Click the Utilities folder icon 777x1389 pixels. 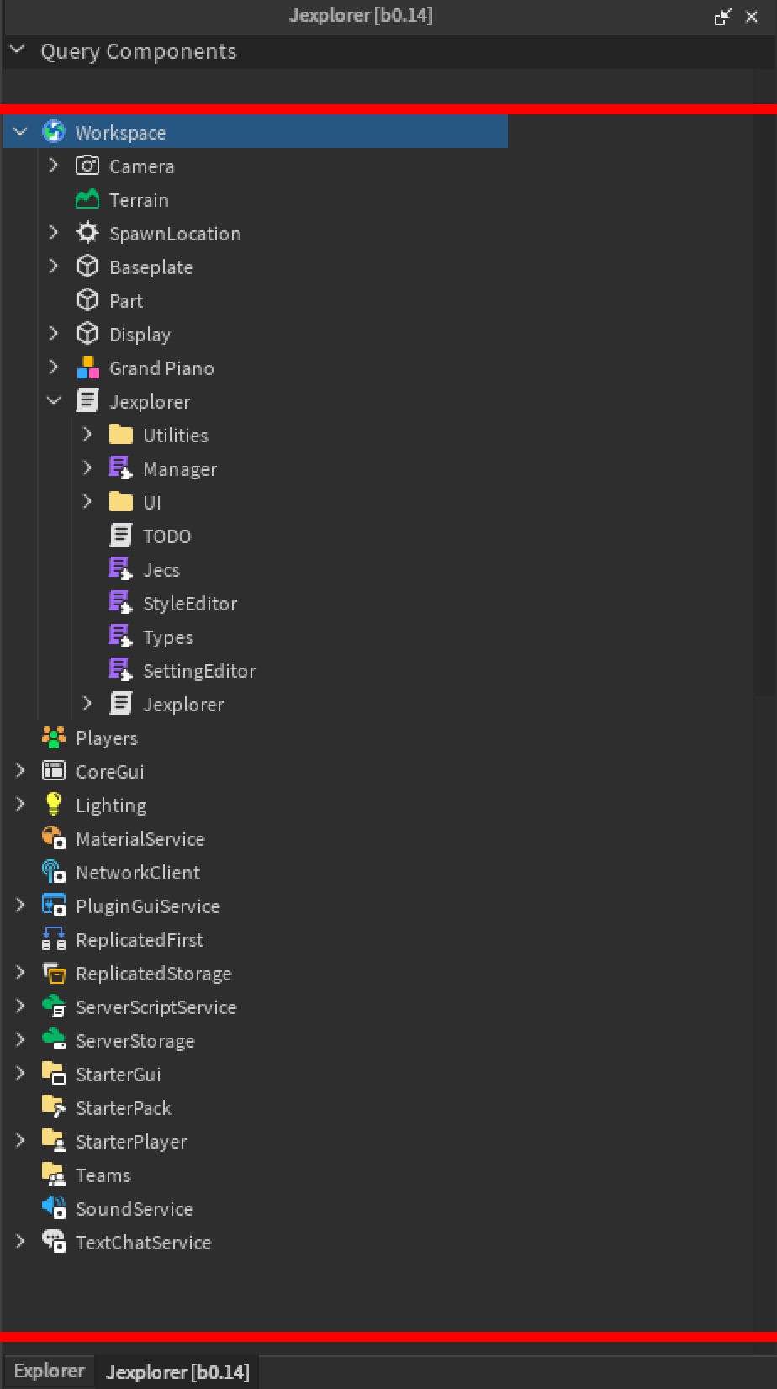(121, 435)
